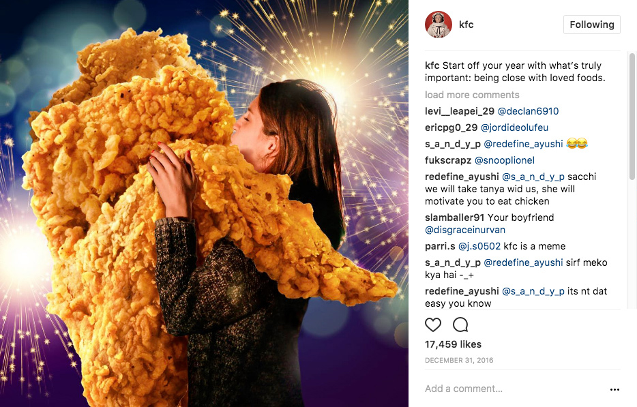This screenshot has width=637, height=407.
Task: Open the @snooplionel mention
Action: 505,160
